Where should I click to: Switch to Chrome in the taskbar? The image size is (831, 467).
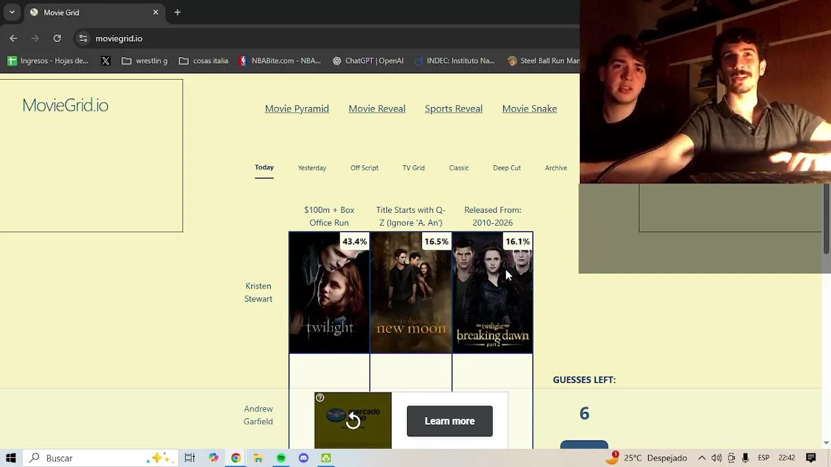(236, 458)
